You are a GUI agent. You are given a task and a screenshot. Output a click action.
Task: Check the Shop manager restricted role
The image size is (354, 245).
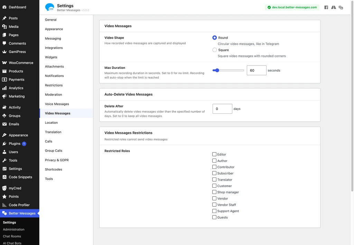click(214, 192)
